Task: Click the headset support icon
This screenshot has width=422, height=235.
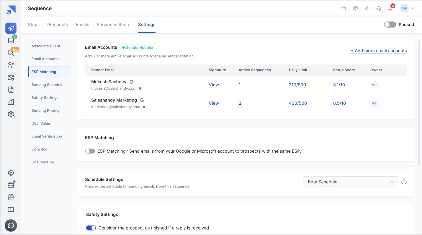Action: click(x=379, y=8)
